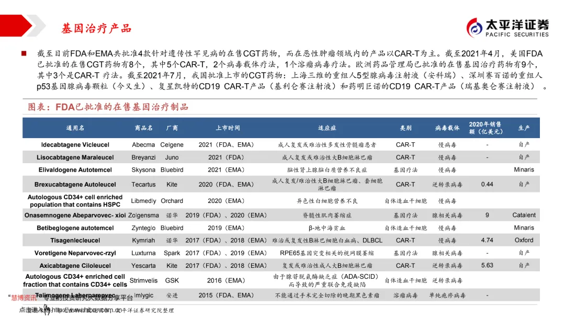Image resolution: width=565 pixels, height=318 pixels.
Task: Click Minaris in the Zynteglo row
Action: pyautogui.click(x=524, y=228)
